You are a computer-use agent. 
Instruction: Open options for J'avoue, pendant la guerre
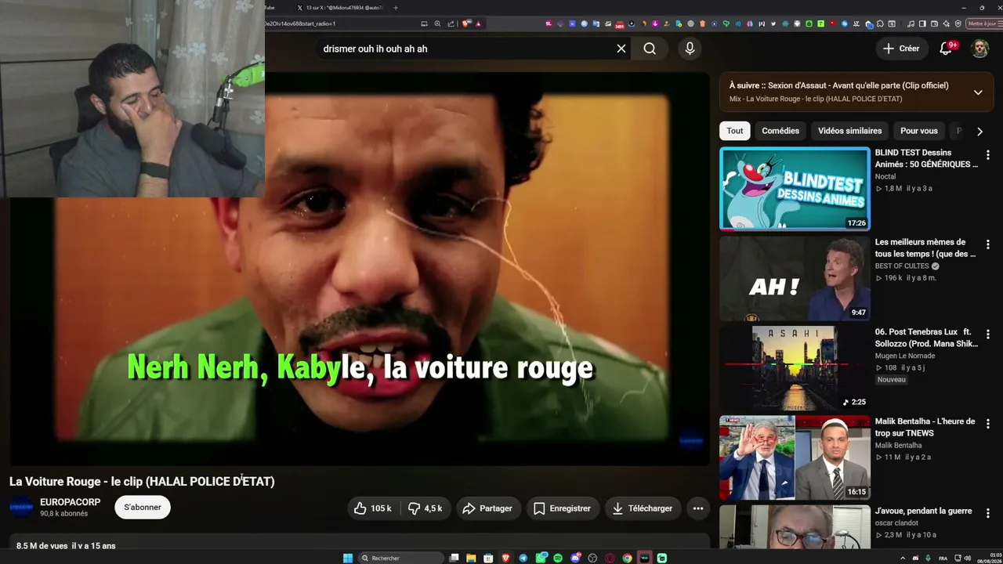click(x=987, y=513)
